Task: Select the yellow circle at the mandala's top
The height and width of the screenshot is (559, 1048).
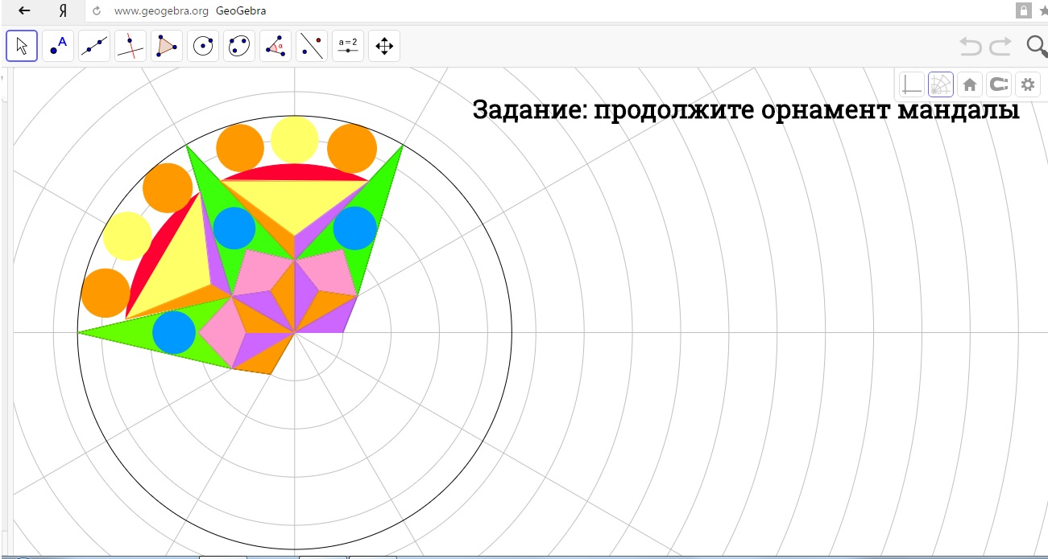Action: [x=295, y=140]
